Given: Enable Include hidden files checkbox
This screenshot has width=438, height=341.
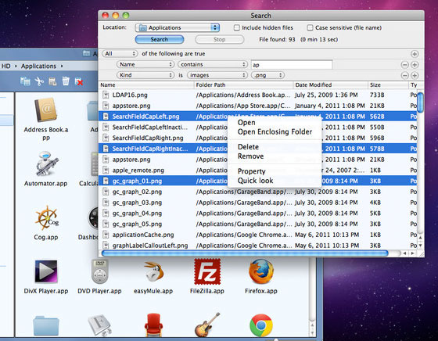Looking at the screenshot, I should pyautogui.click(x=236, y=27).
